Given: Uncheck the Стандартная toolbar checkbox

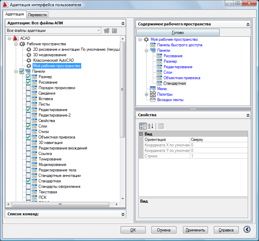Looking at the screenshot, I should coord(28,181).
